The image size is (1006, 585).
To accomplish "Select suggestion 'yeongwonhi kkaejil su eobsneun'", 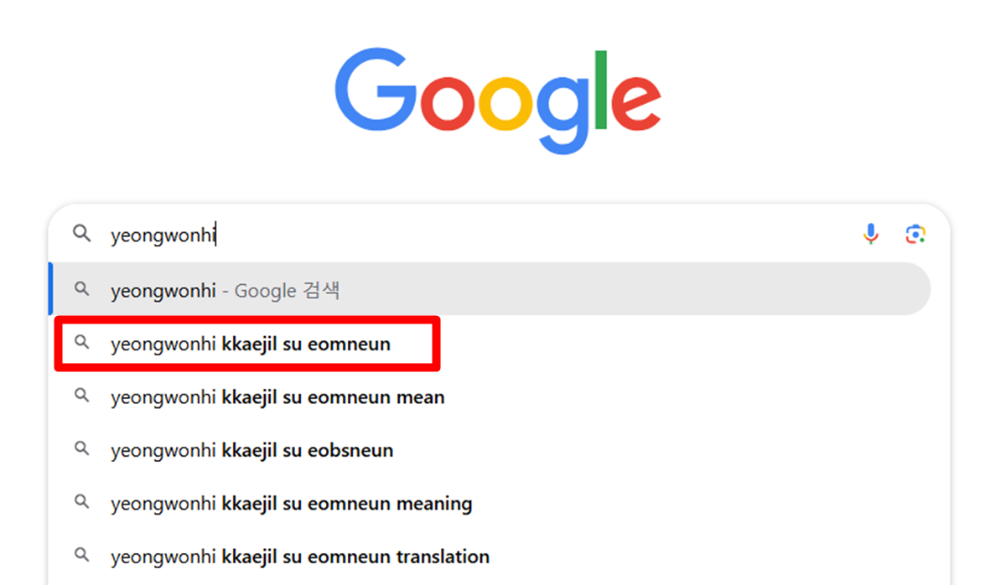I will (x=251, y=451).
